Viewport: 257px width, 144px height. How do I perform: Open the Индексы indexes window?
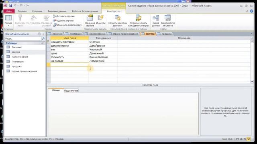101,20
